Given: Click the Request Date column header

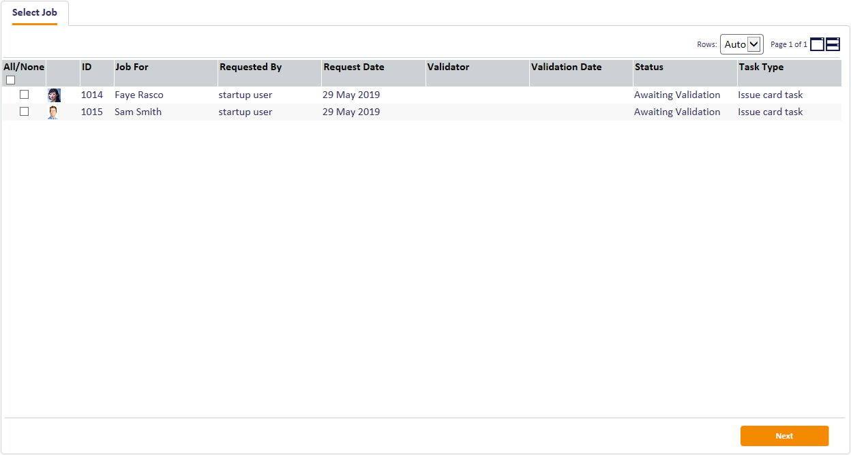Looking at the screenshot, I should point(353,67).
